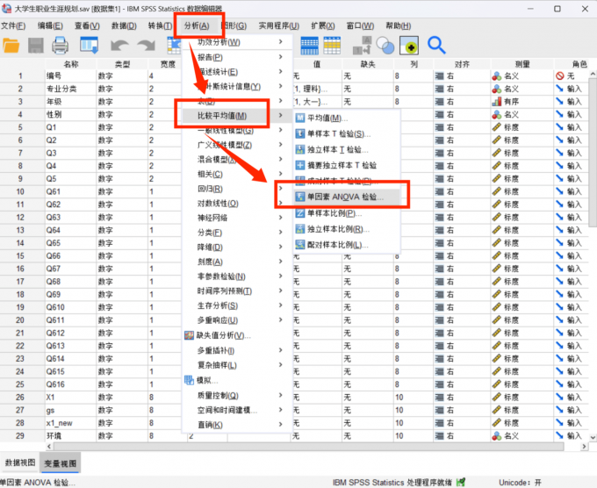Viewport: 597px width, 488px height.
Task: Click the x1_new variable name cell
Action: (x=71, y=422)
